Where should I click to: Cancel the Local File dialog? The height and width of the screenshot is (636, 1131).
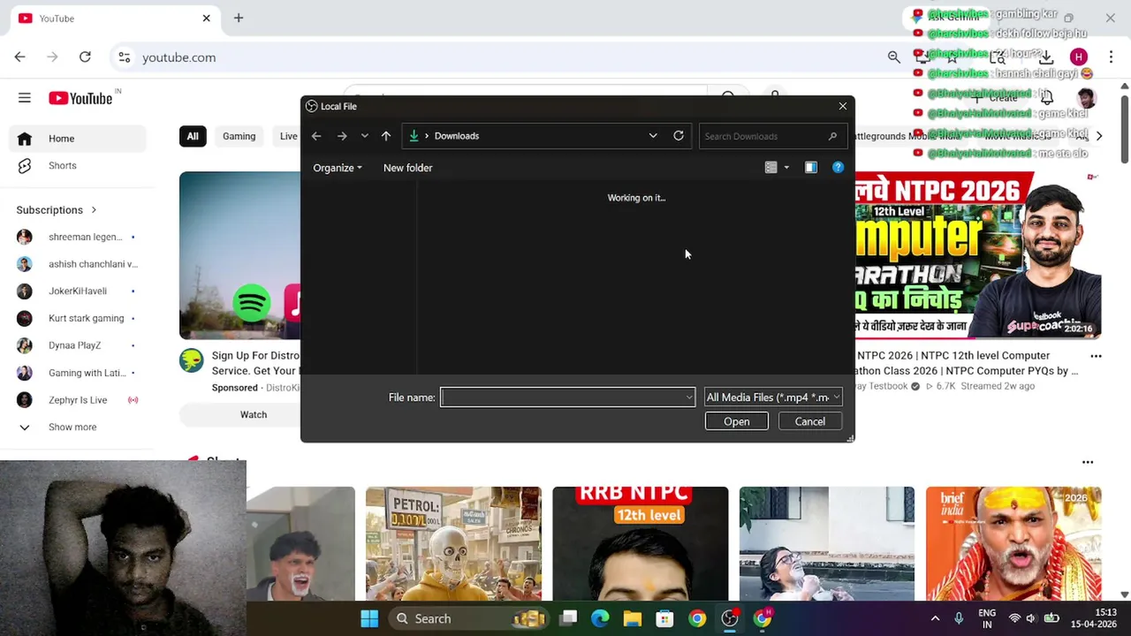coord(809,421)
